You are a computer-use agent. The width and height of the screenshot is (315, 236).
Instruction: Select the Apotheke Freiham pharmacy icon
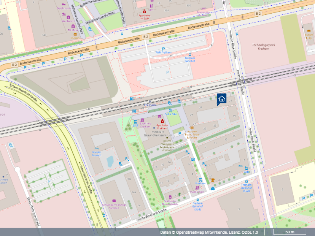pyautogui.click(x=162, y=121)
